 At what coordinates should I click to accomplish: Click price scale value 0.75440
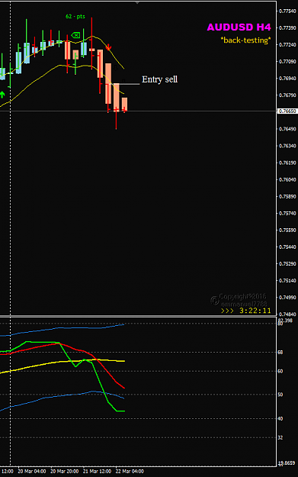(287, 247)
